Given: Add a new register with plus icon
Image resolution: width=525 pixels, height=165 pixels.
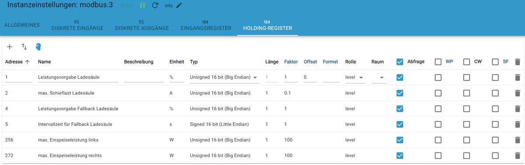Looking at the screenshot, I should pyautogui.click(x=10, y=47).
